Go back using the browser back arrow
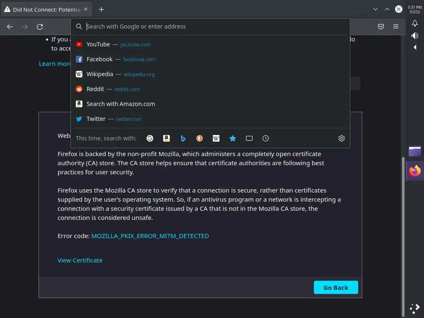The height and width of the screenshot is (318, 424). (x=10, y=27)
